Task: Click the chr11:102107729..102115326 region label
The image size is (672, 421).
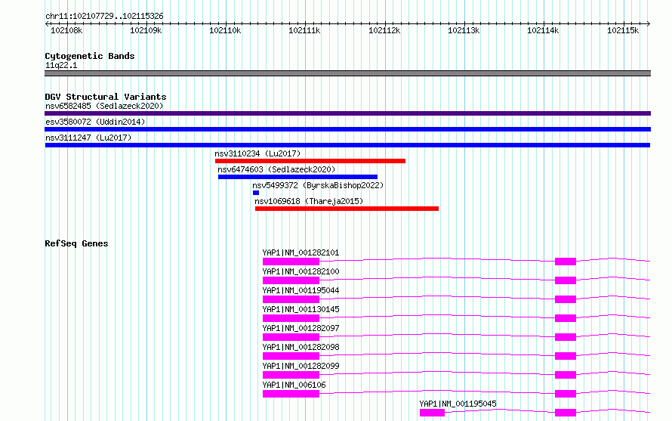Action: tap(104, 16)
